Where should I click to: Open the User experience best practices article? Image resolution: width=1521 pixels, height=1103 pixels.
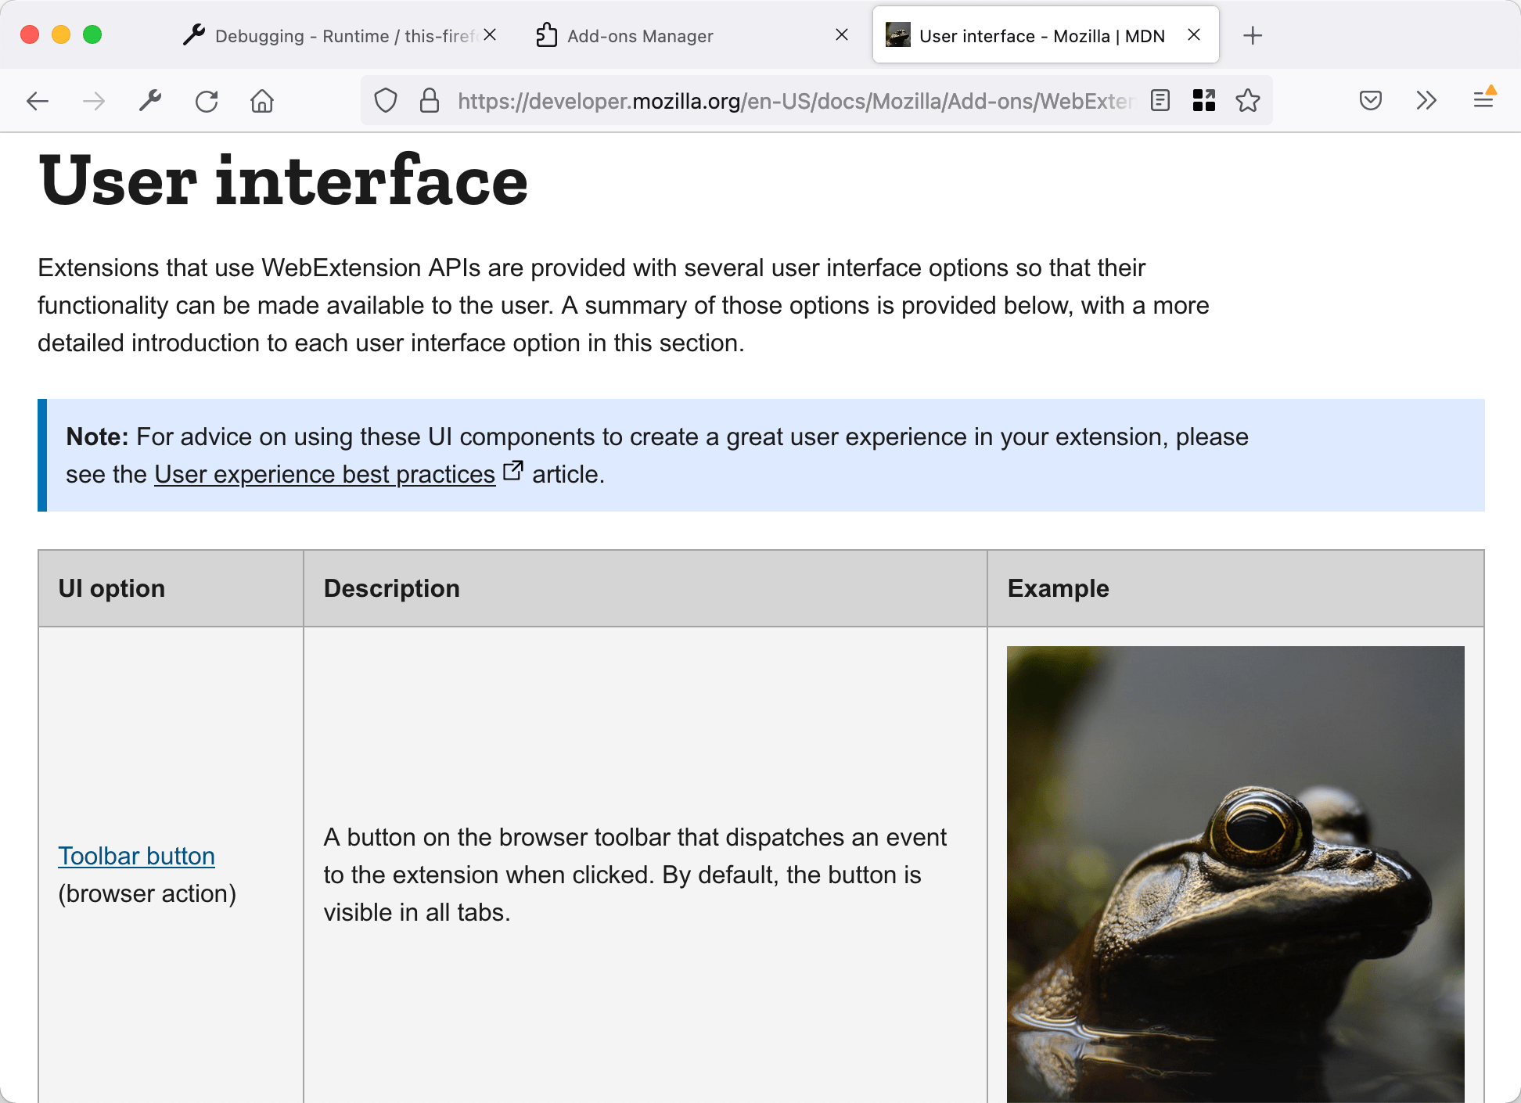coord(325,474)
